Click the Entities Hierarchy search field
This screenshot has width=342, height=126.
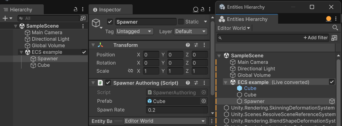[273, 38]
